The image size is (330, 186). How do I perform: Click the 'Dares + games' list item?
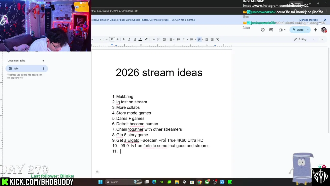(130, 118)
